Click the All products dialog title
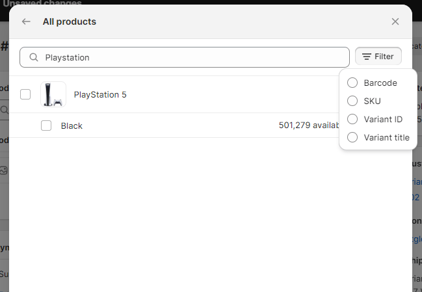 tap(70, 21)
